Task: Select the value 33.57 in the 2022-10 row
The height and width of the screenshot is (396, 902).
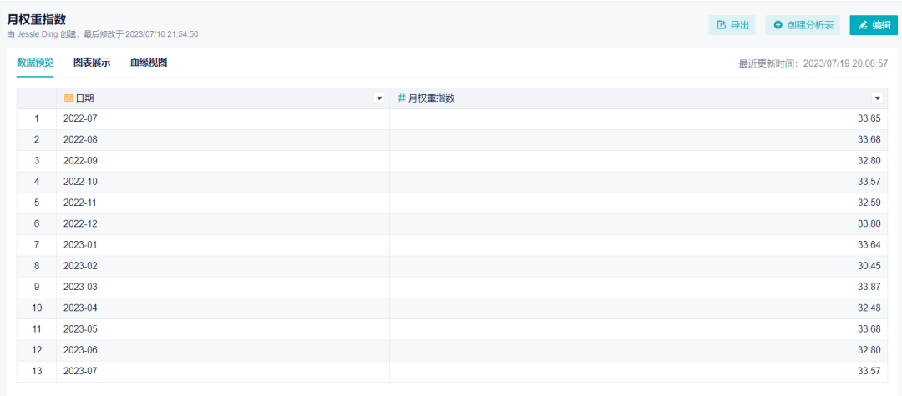Action: tap(869, 182)
